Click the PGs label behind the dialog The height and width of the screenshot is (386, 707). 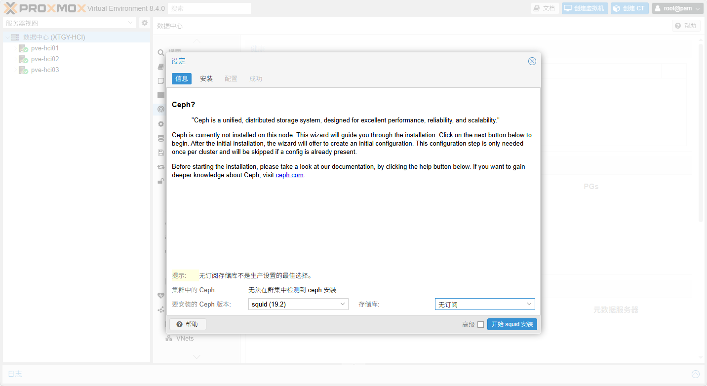[591, 187]
